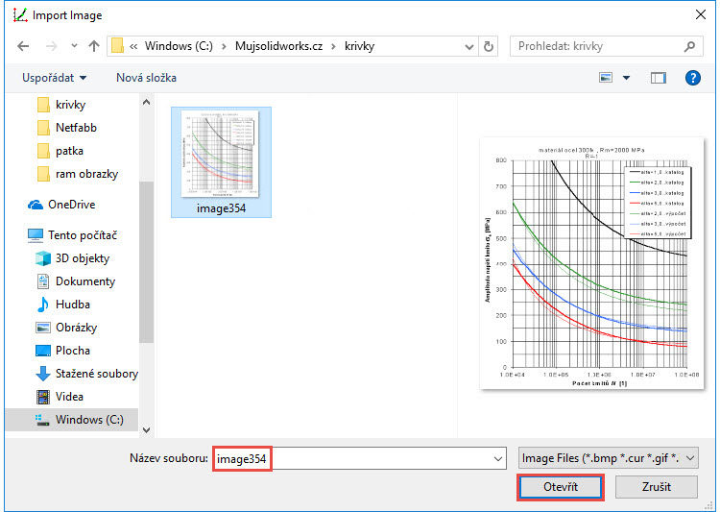Screen dimensions: 720x512
Task: Close the Import Image dialog
Action: (x=701, y=14)
